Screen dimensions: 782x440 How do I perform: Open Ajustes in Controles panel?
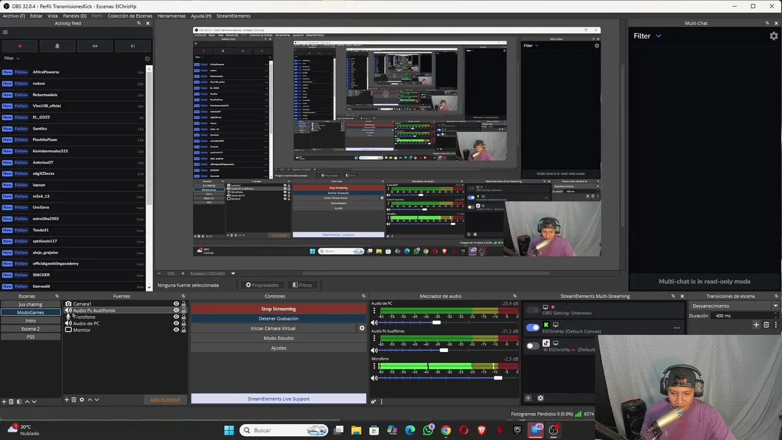tap(279, 348)
